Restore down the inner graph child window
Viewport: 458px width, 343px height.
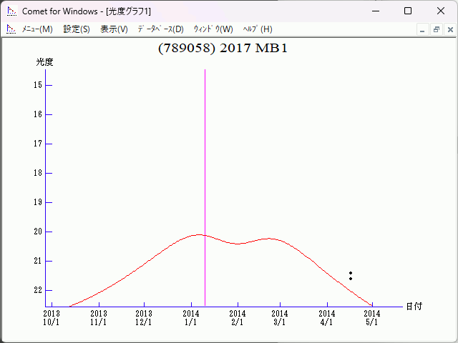pyautogui.click(x=436, y=29)
